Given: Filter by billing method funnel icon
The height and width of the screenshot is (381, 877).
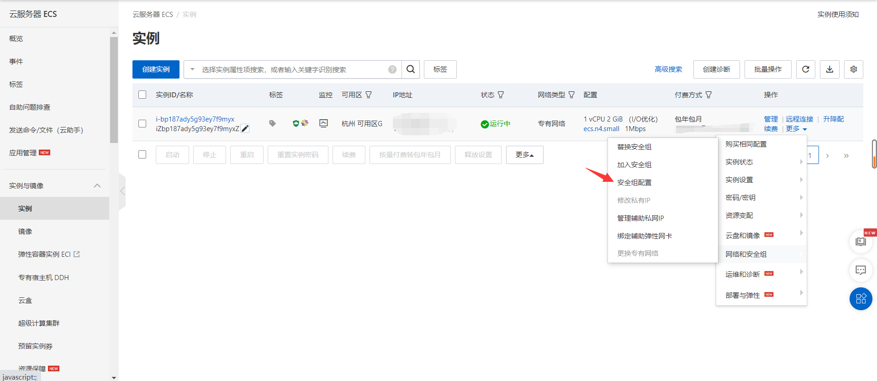Looking at the screenshot, I should click(x=708, y=95).
